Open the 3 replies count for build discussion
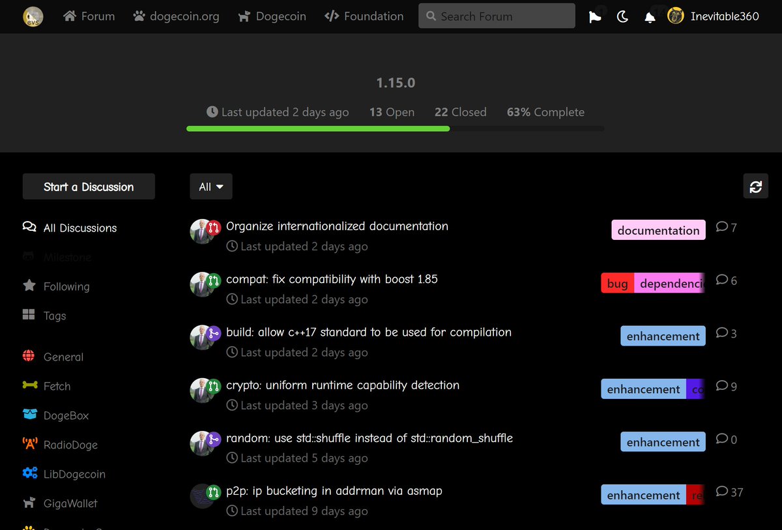 tap(727, 332)
